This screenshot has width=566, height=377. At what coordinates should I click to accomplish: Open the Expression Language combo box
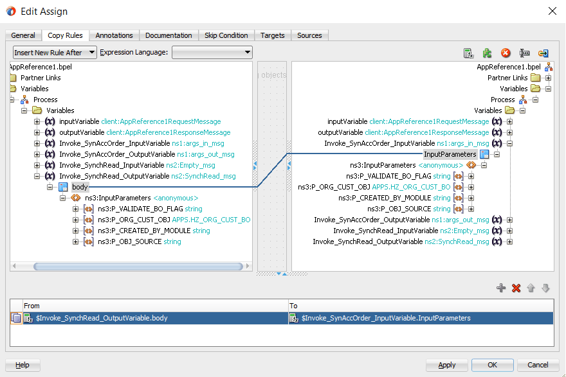pos(212,52)
